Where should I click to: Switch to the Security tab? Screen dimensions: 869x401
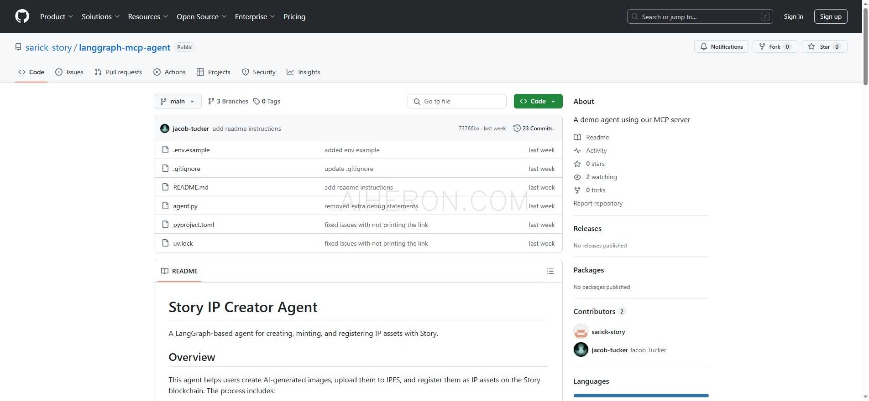259,72
